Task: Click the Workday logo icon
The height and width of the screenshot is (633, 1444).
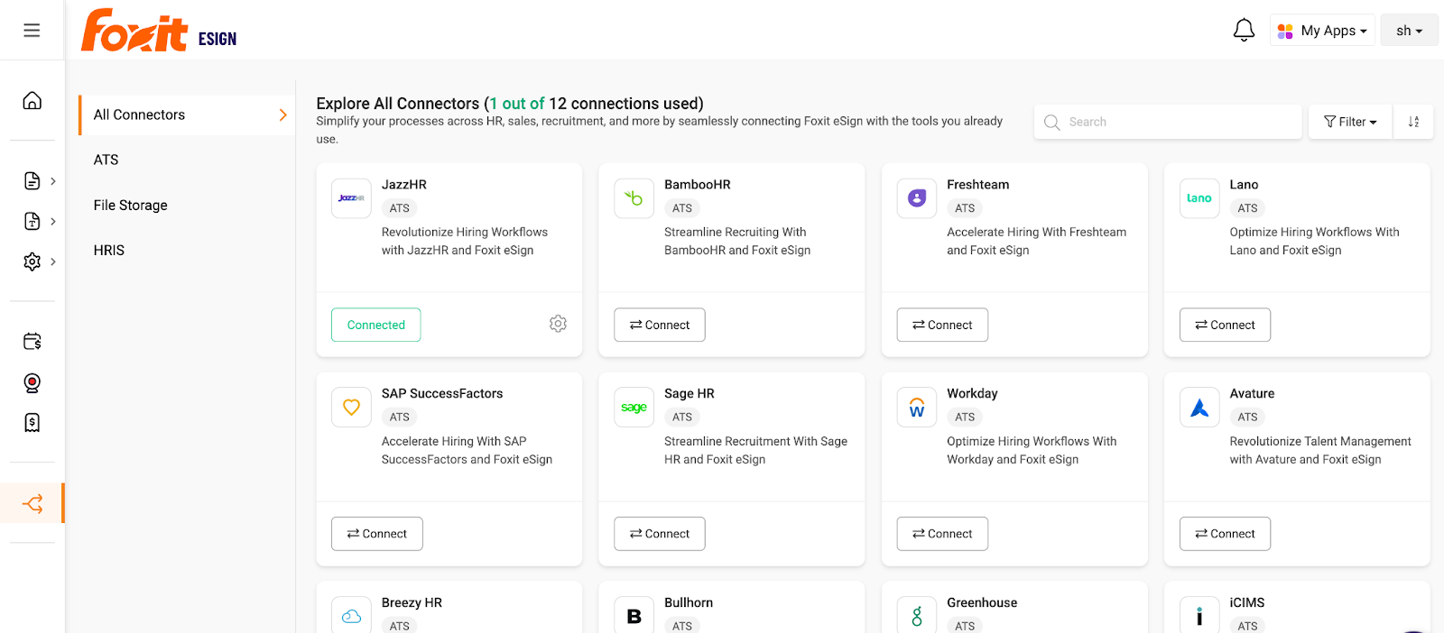Action: 917,408
